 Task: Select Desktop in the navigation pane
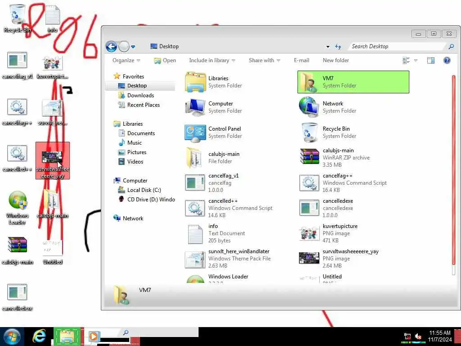click(x=132, y=86)
